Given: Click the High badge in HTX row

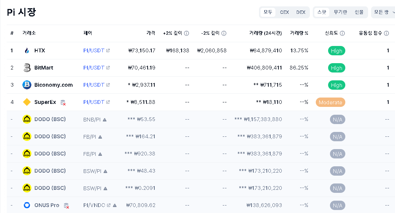Looking at the screenshot, I should pyautogui.click(x=337, y=51).
